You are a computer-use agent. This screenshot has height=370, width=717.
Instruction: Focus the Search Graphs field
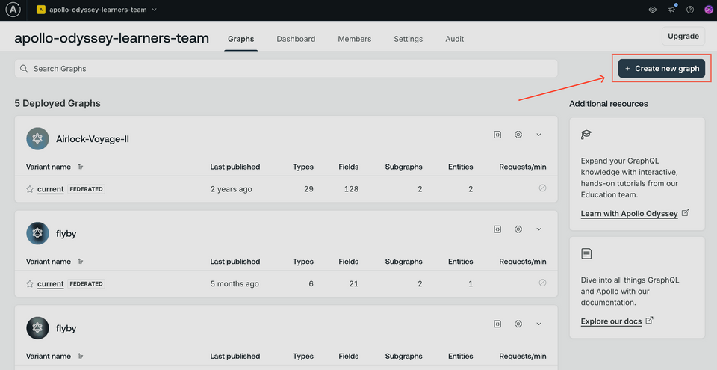click(x=286, y=69)
